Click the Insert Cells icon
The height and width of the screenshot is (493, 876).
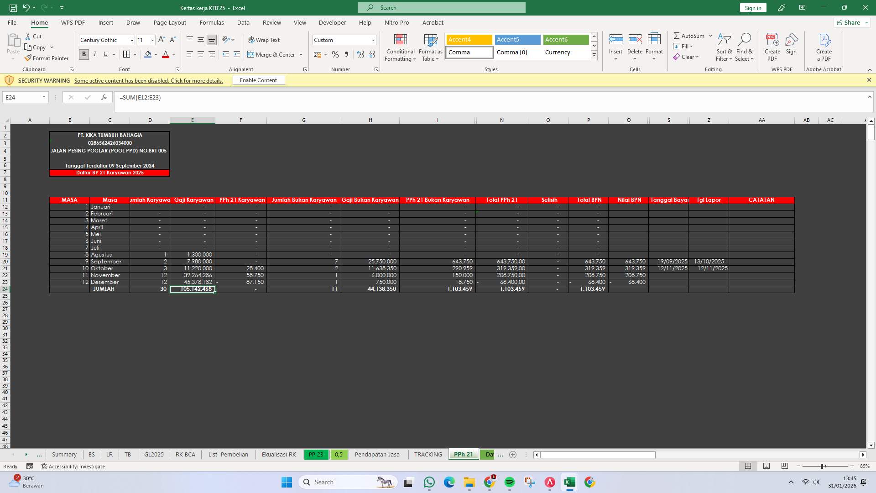pos(616,43)
